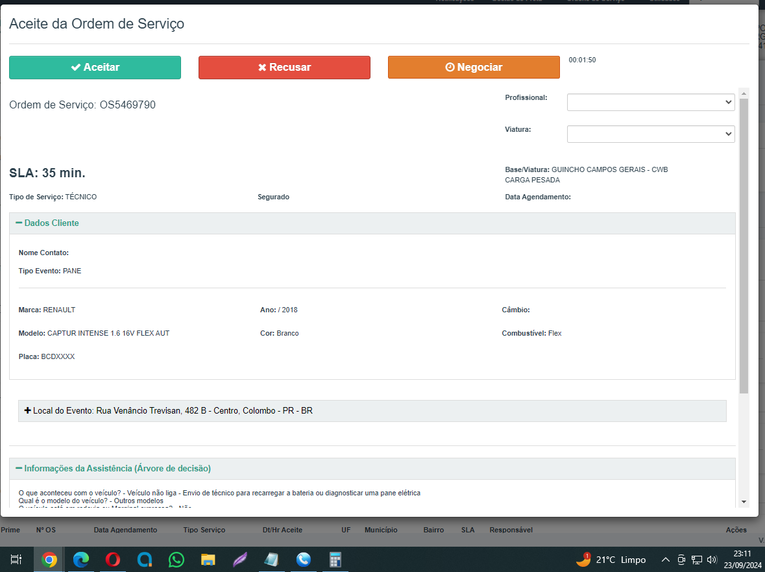Open the clock and date panel

pos(743,560)
